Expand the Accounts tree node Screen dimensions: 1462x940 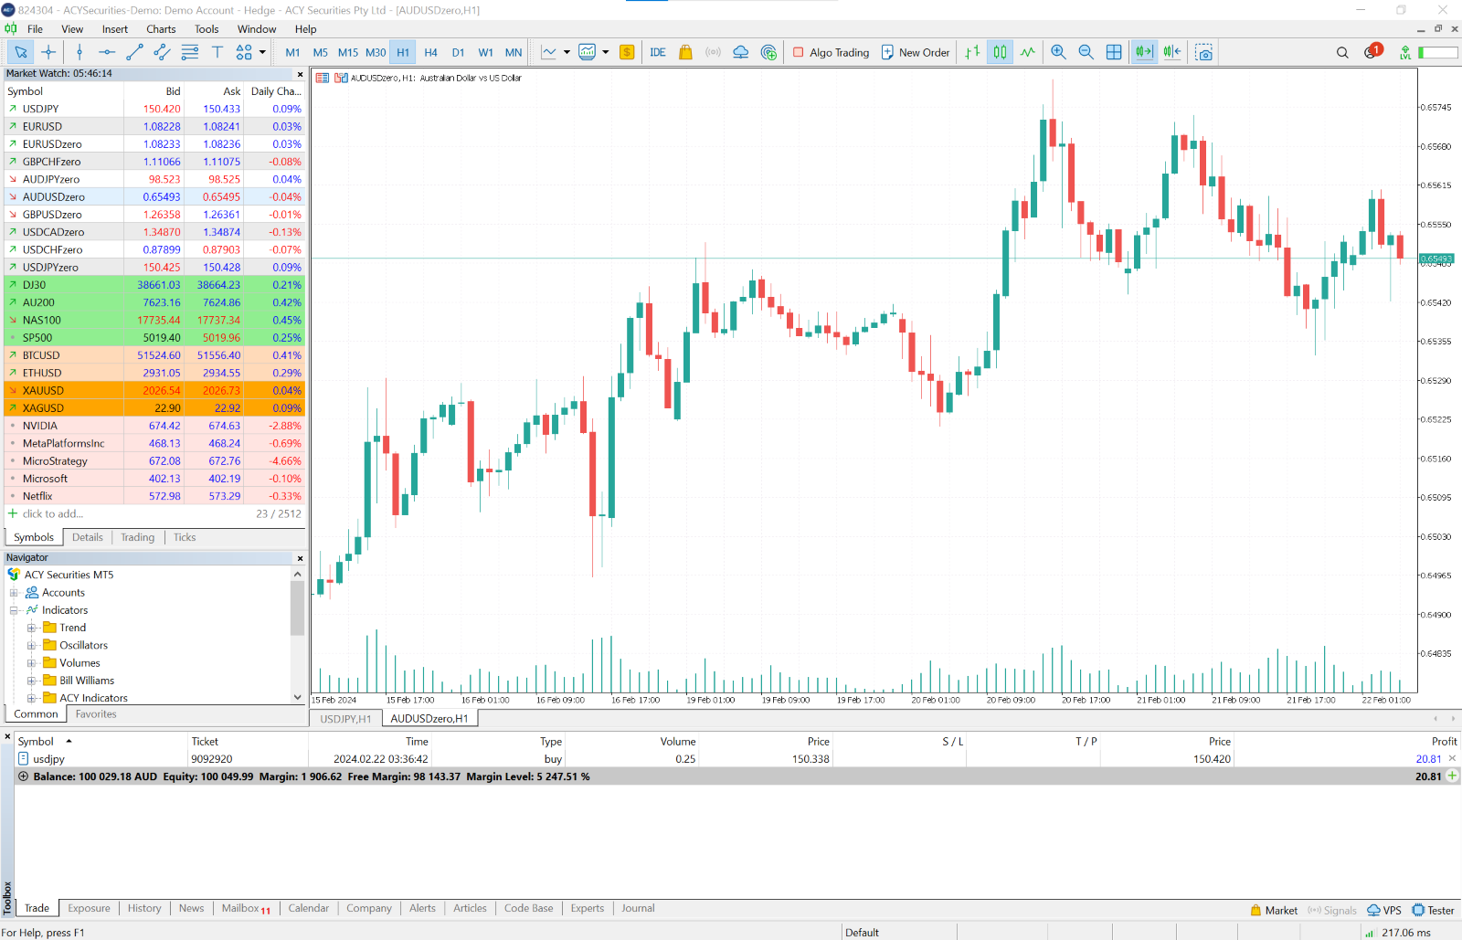pyautogui.click(x=14, y=593)
